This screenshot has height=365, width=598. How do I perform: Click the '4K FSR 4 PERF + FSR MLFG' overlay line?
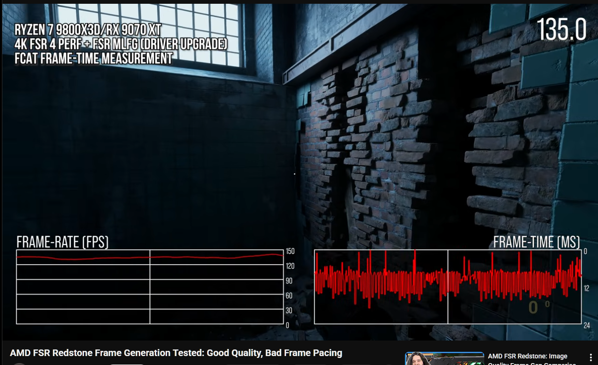[121, 44]
